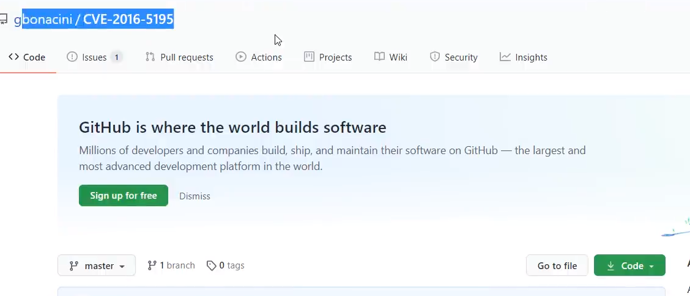Click the Sign up for free button
The width and height of the screenshot is (690, 296).
tap(124, 196)
